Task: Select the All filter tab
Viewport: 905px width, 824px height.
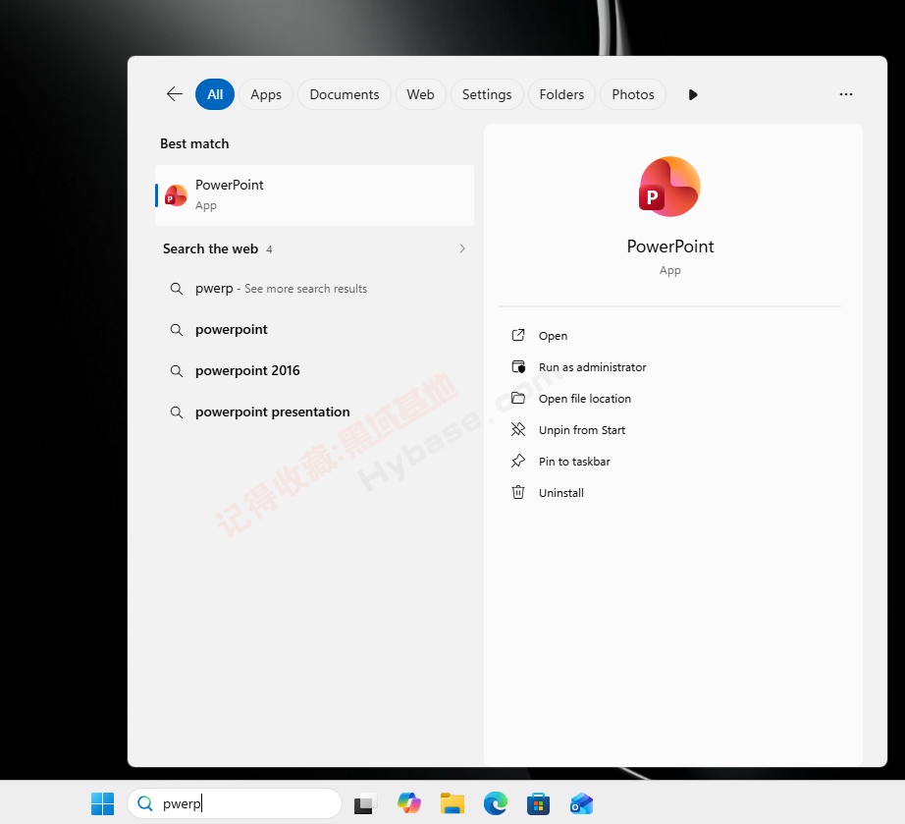Action: [215, 94]
